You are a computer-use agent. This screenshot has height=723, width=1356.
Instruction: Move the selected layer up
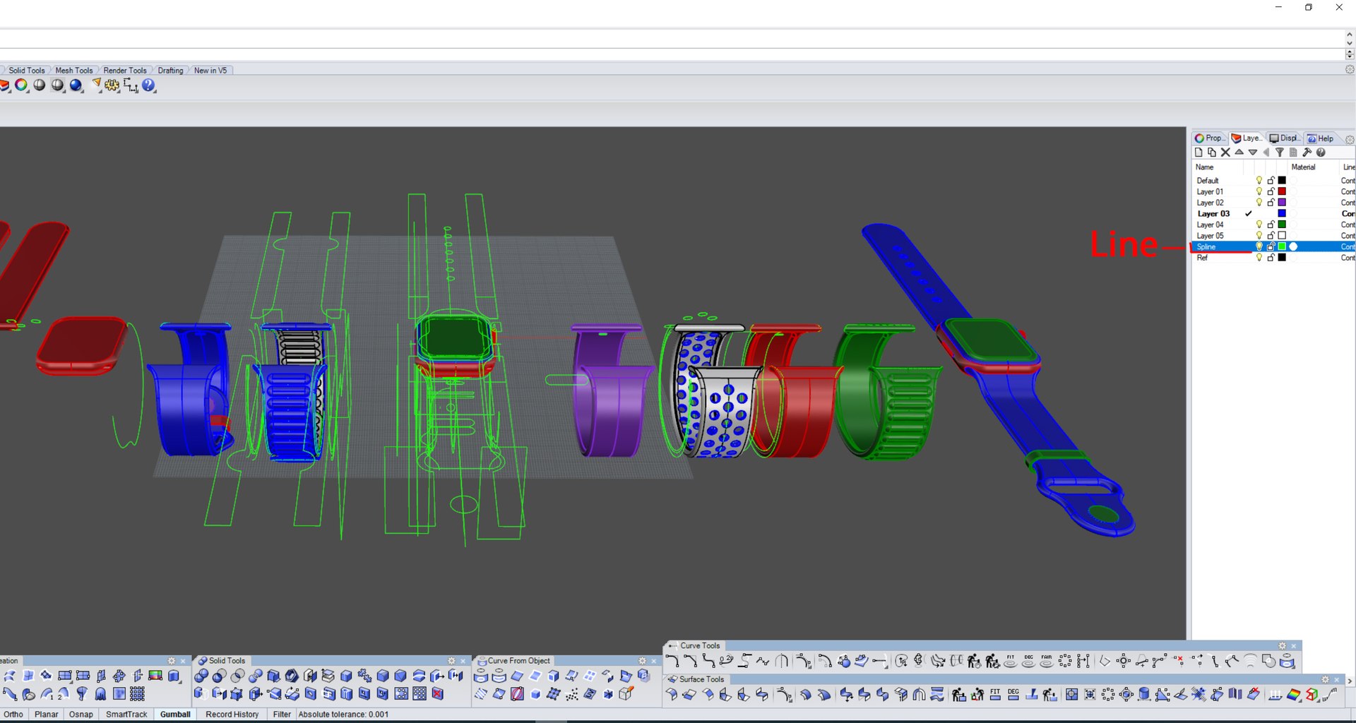pyautogui.click(x=1239, y=153)
